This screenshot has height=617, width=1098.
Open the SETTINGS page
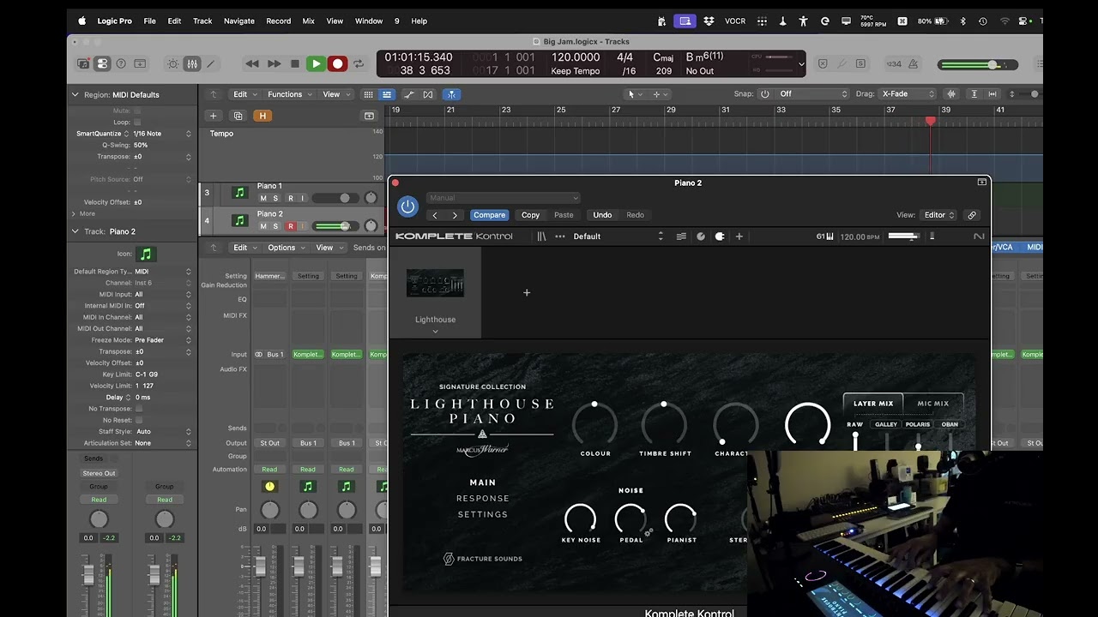483,515
